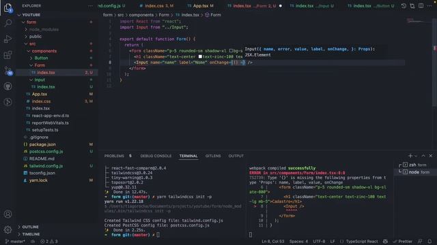Screen dimensions: 437x245
Task: Switch to the DEBUG CONSOLE tab
Action: tap(156, 156)
